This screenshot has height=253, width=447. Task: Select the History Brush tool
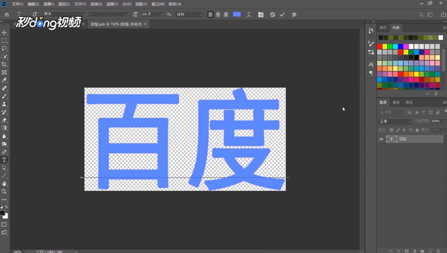point(4,113)
